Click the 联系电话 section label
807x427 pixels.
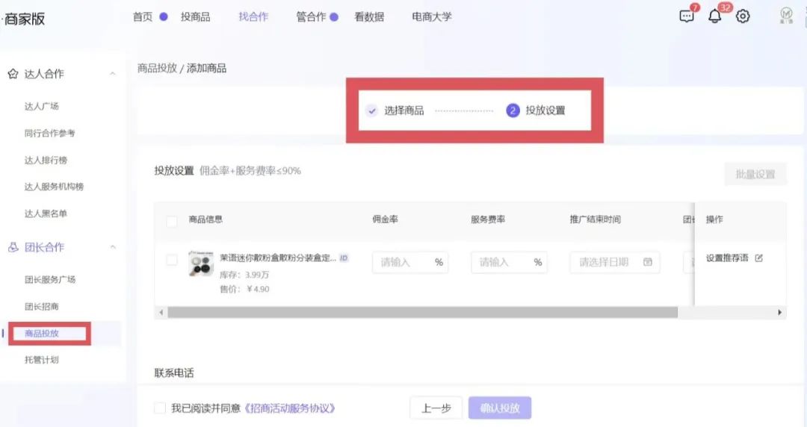point(174,373)
